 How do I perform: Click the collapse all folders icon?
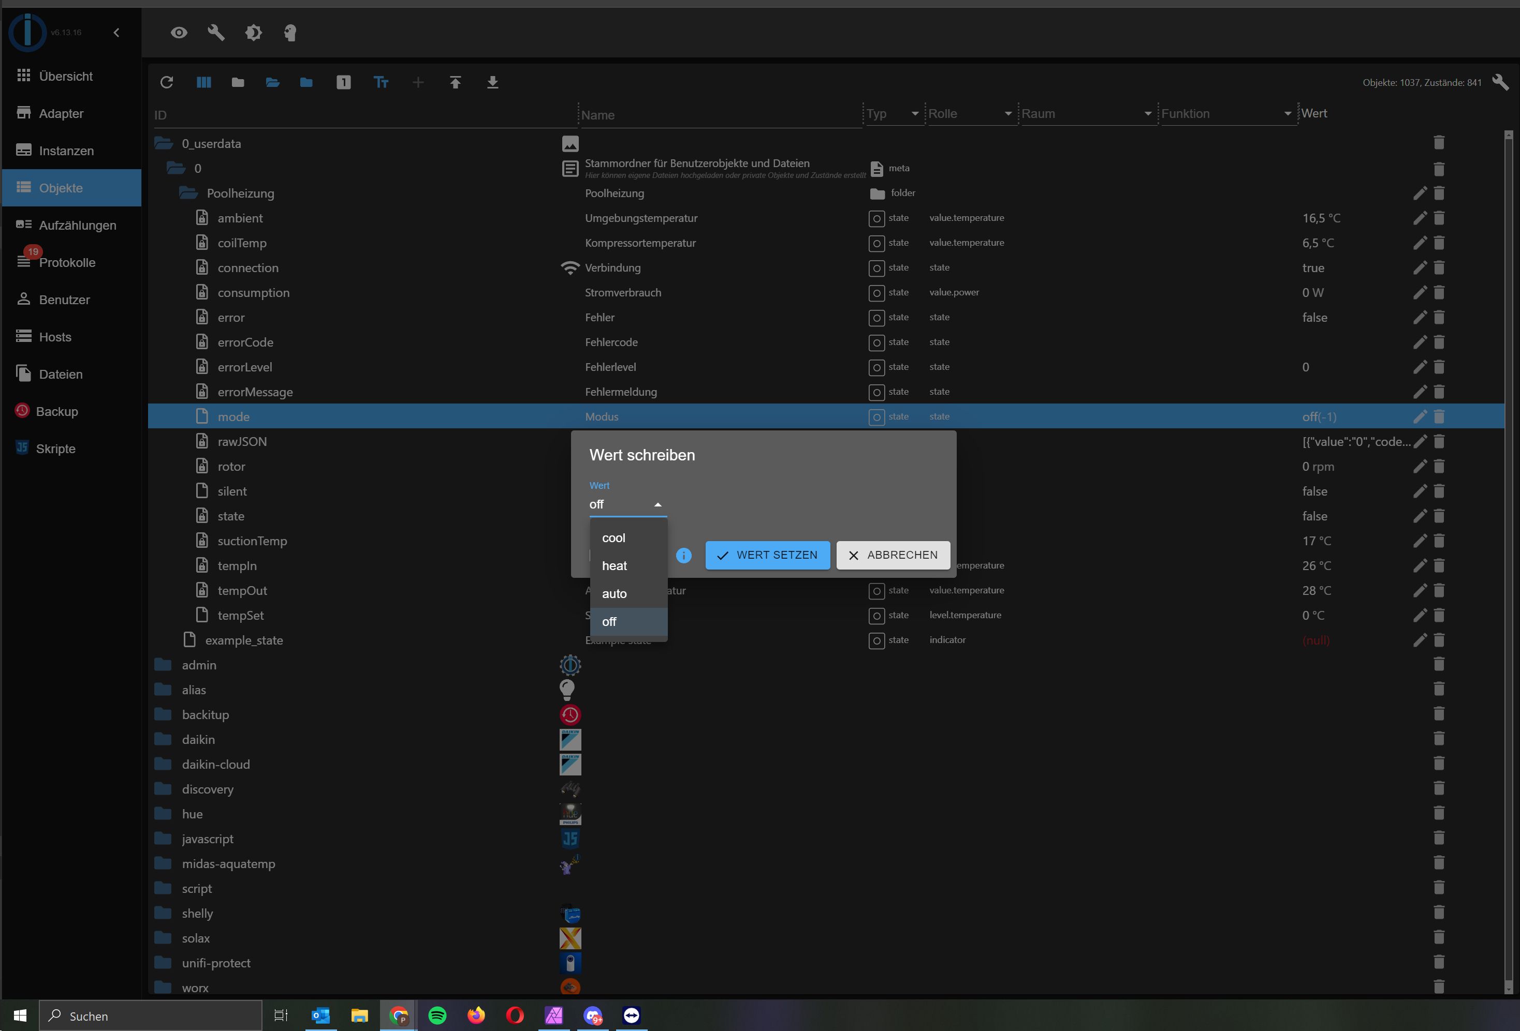[238, 82]
